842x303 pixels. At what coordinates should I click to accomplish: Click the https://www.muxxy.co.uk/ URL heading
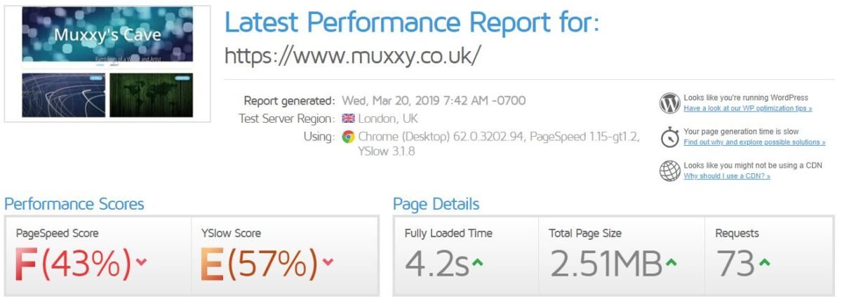click(353, 56)
